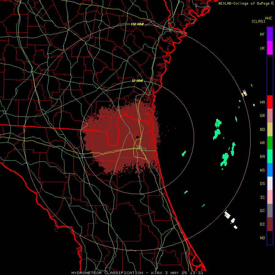Screen dimensions: 275x275
Task: Click the 'DS' legend label
Action: (262, 184)
